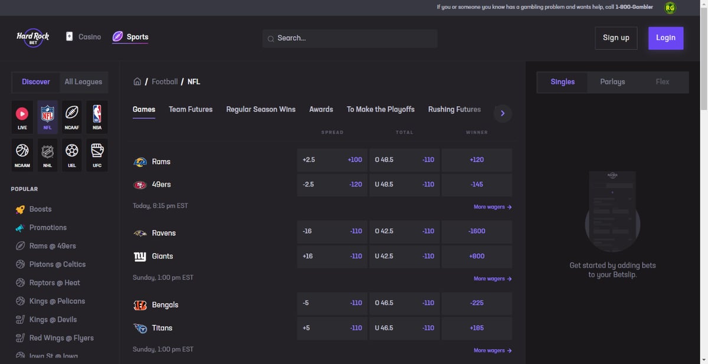Switch to the Discover tab
Image resolution: width=708 pixels, height=364 pixels.
36,82
